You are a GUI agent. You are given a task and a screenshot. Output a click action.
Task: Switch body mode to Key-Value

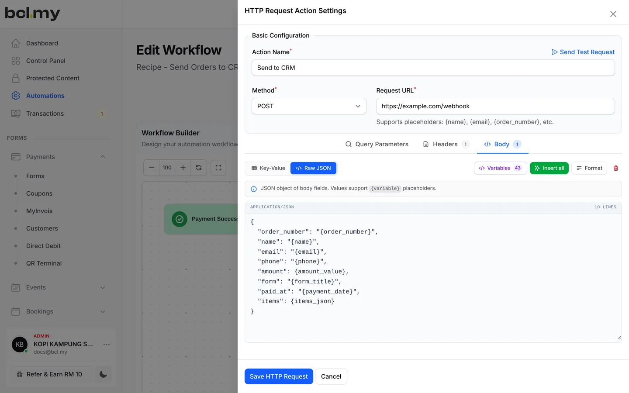[x=268, y=168]
